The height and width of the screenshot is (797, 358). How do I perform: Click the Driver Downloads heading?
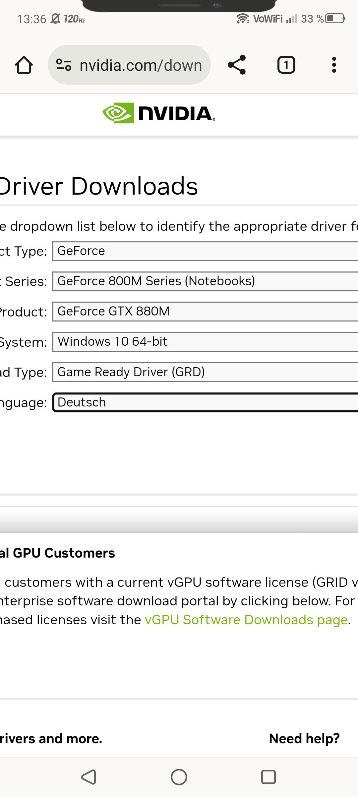tap(99, 186)
